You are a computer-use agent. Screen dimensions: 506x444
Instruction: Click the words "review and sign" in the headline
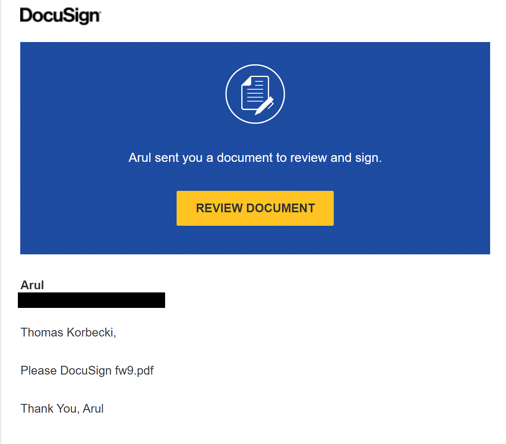(336, 158)
